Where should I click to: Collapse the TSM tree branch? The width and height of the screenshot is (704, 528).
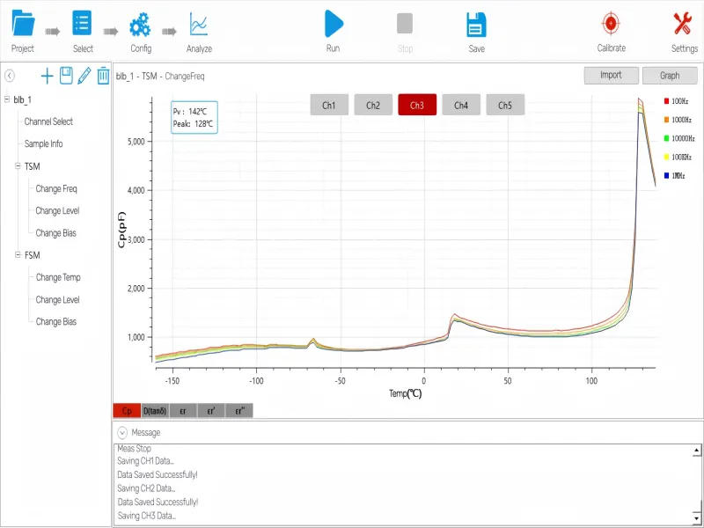tap(18, 166)
